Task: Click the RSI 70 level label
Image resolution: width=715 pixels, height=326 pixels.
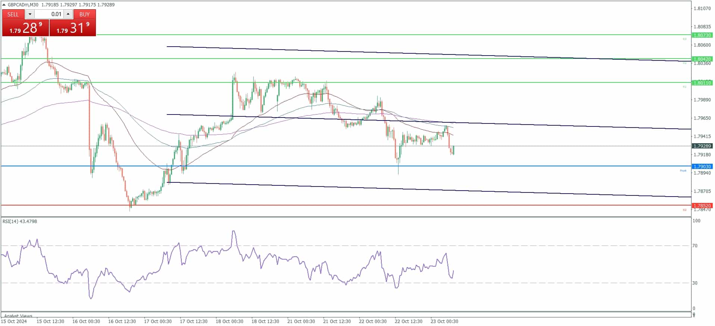Action: click(x=695, y=246)
